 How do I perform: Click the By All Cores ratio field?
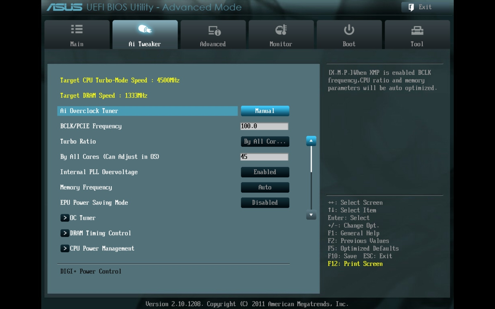click(264, 157)
